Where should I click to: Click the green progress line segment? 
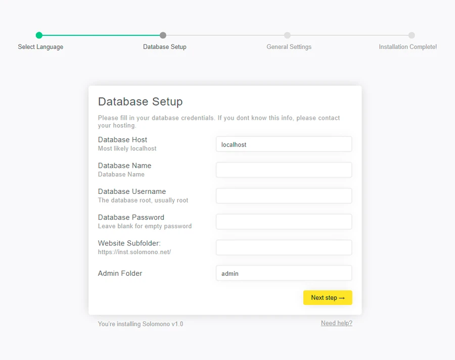click(101, 35)
